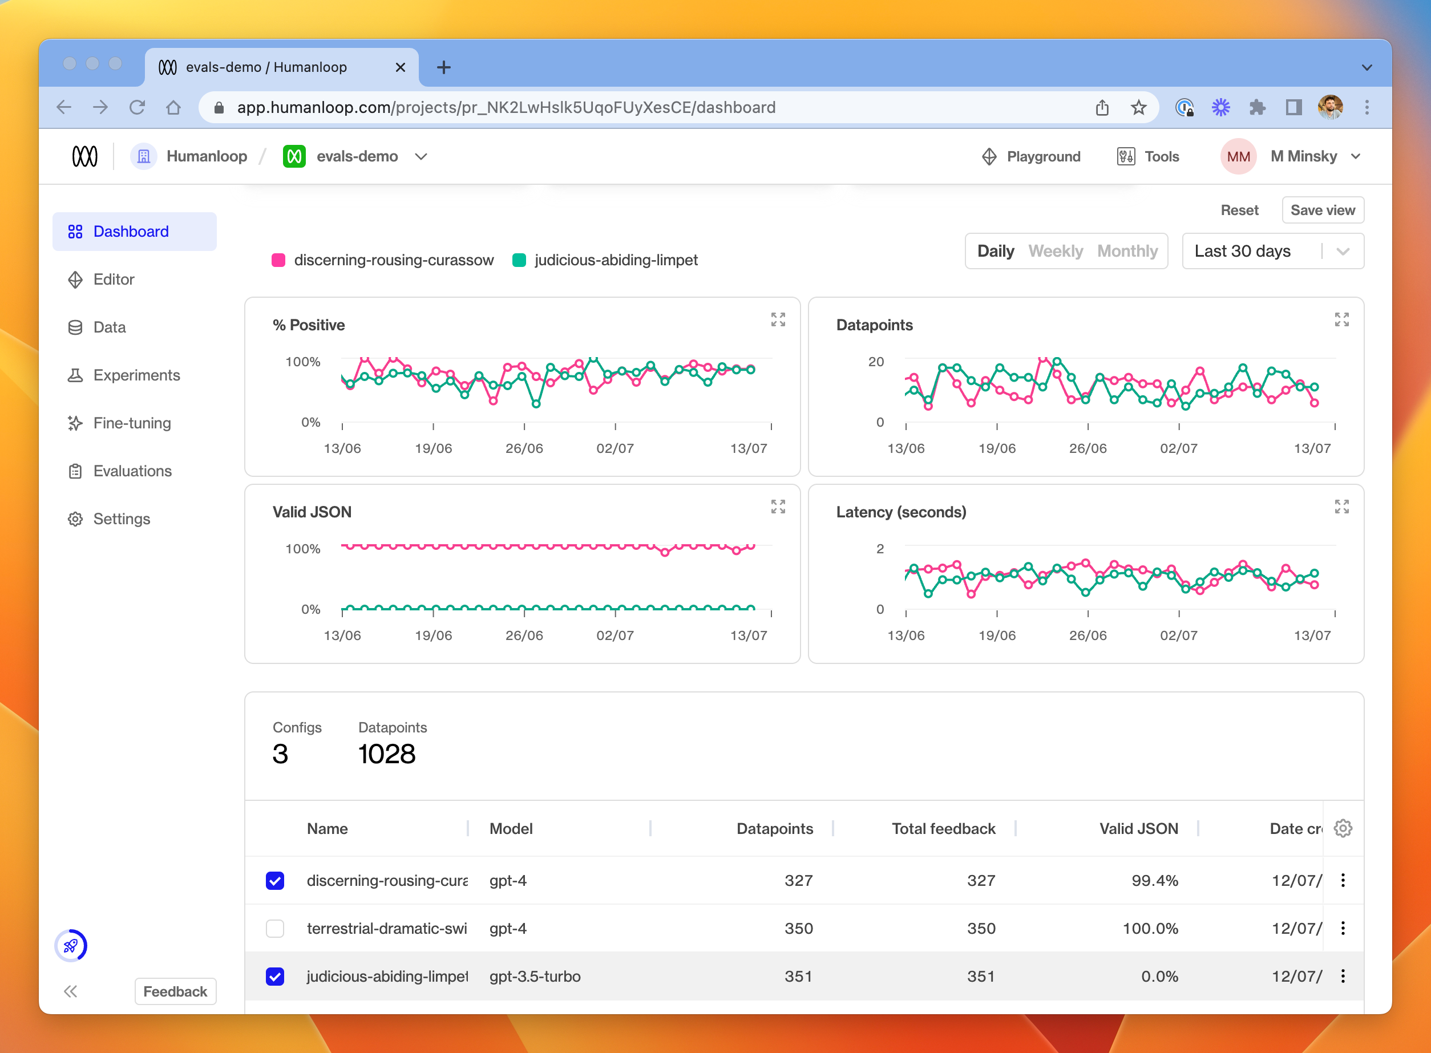
Task: Open the Evaluations section
Action: click(x=133, y=471)
